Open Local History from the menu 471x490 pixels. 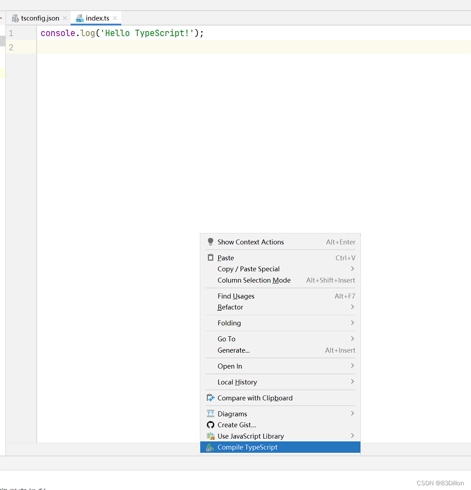[x=237, y=382]
